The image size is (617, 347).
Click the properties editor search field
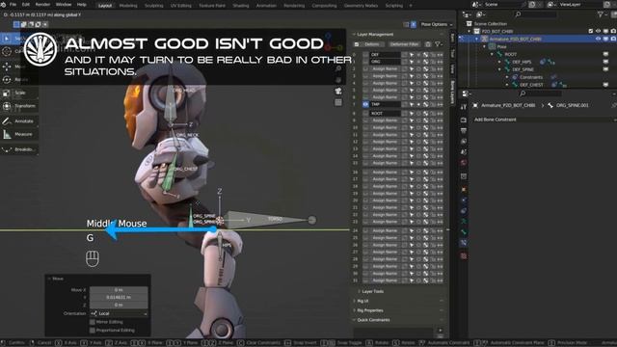(540, 93)
